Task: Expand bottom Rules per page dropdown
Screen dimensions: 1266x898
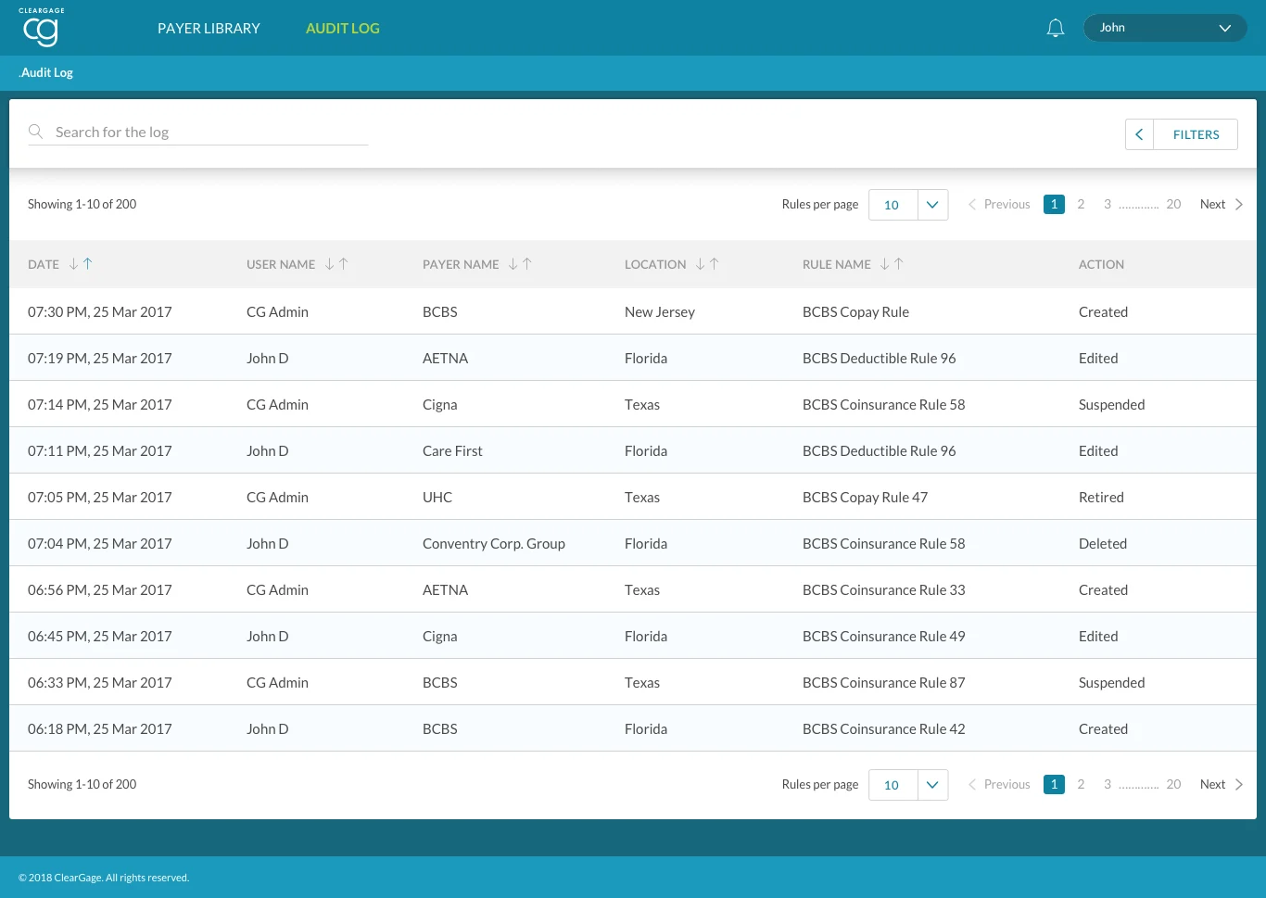Action: pyautogui.click(x=932, y=785)
